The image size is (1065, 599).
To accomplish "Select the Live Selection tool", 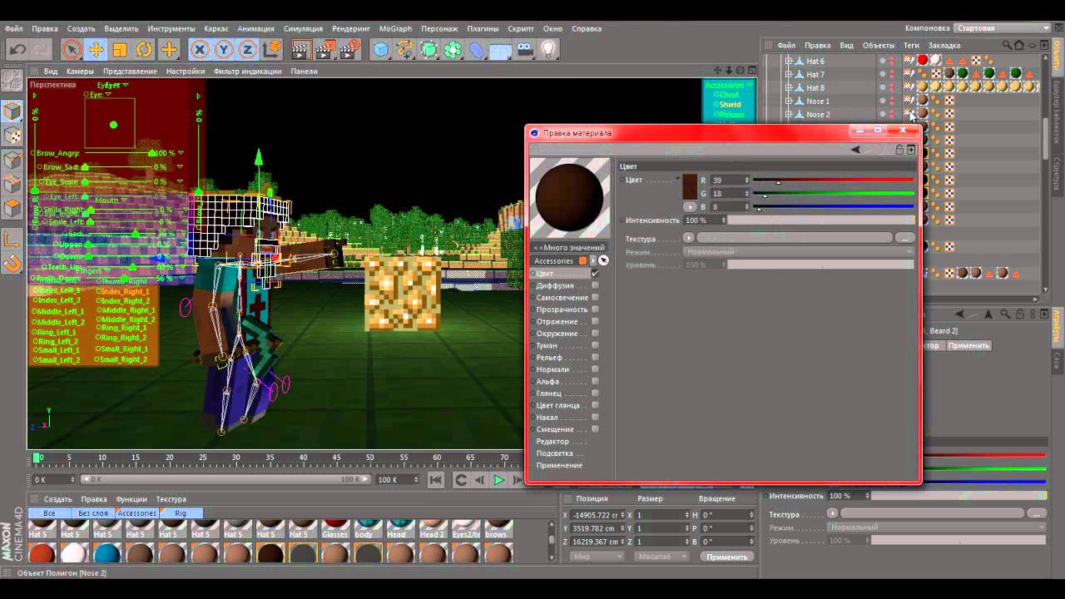I will [x=72, y=49].
